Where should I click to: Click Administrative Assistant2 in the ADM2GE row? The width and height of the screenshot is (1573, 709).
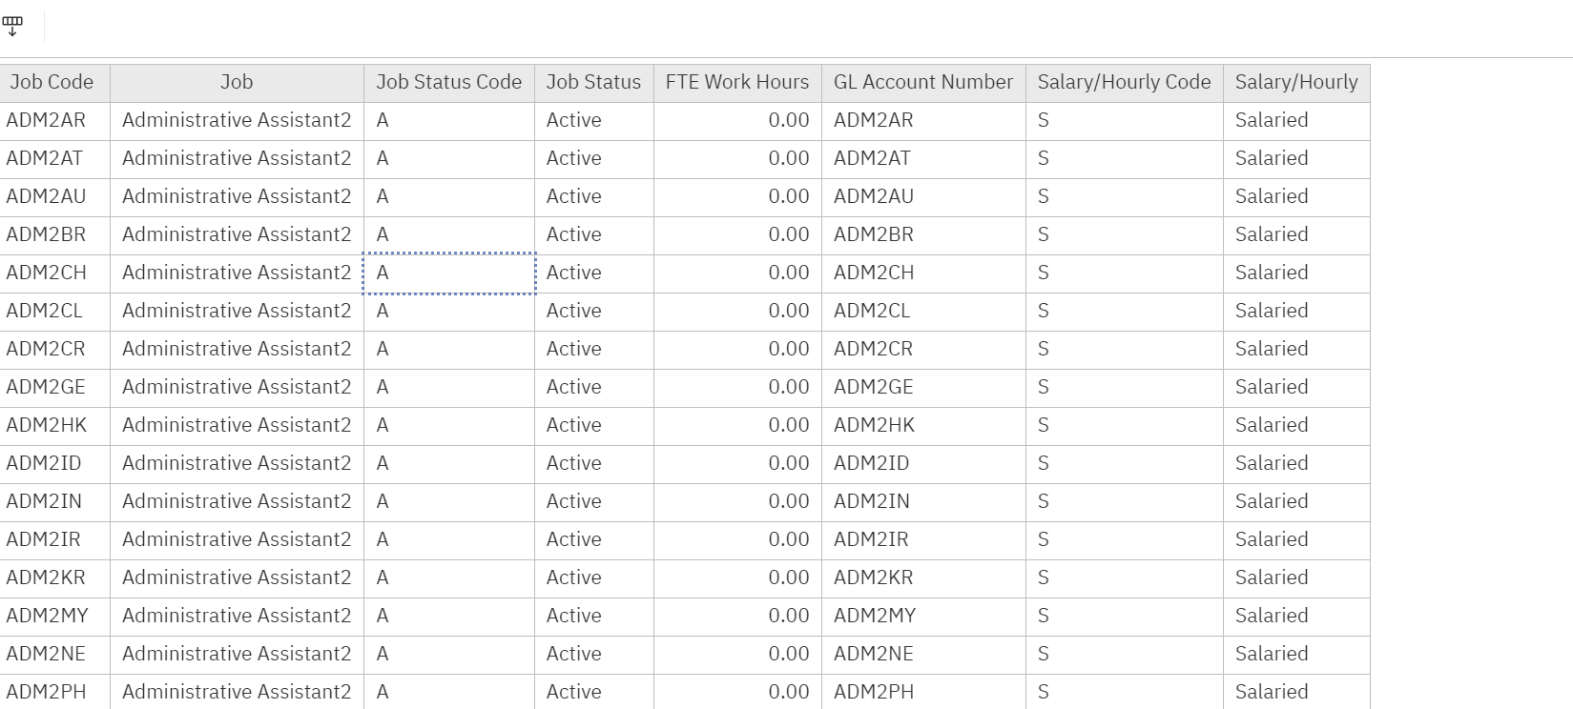(x=237, y=388)
